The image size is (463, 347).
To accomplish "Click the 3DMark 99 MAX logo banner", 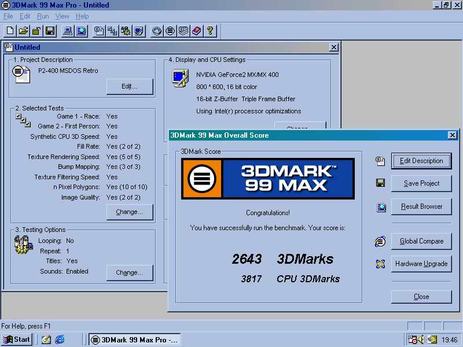I will coord(268,179).
